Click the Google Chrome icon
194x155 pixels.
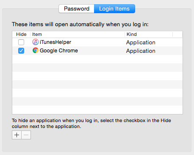coord(36,50)
